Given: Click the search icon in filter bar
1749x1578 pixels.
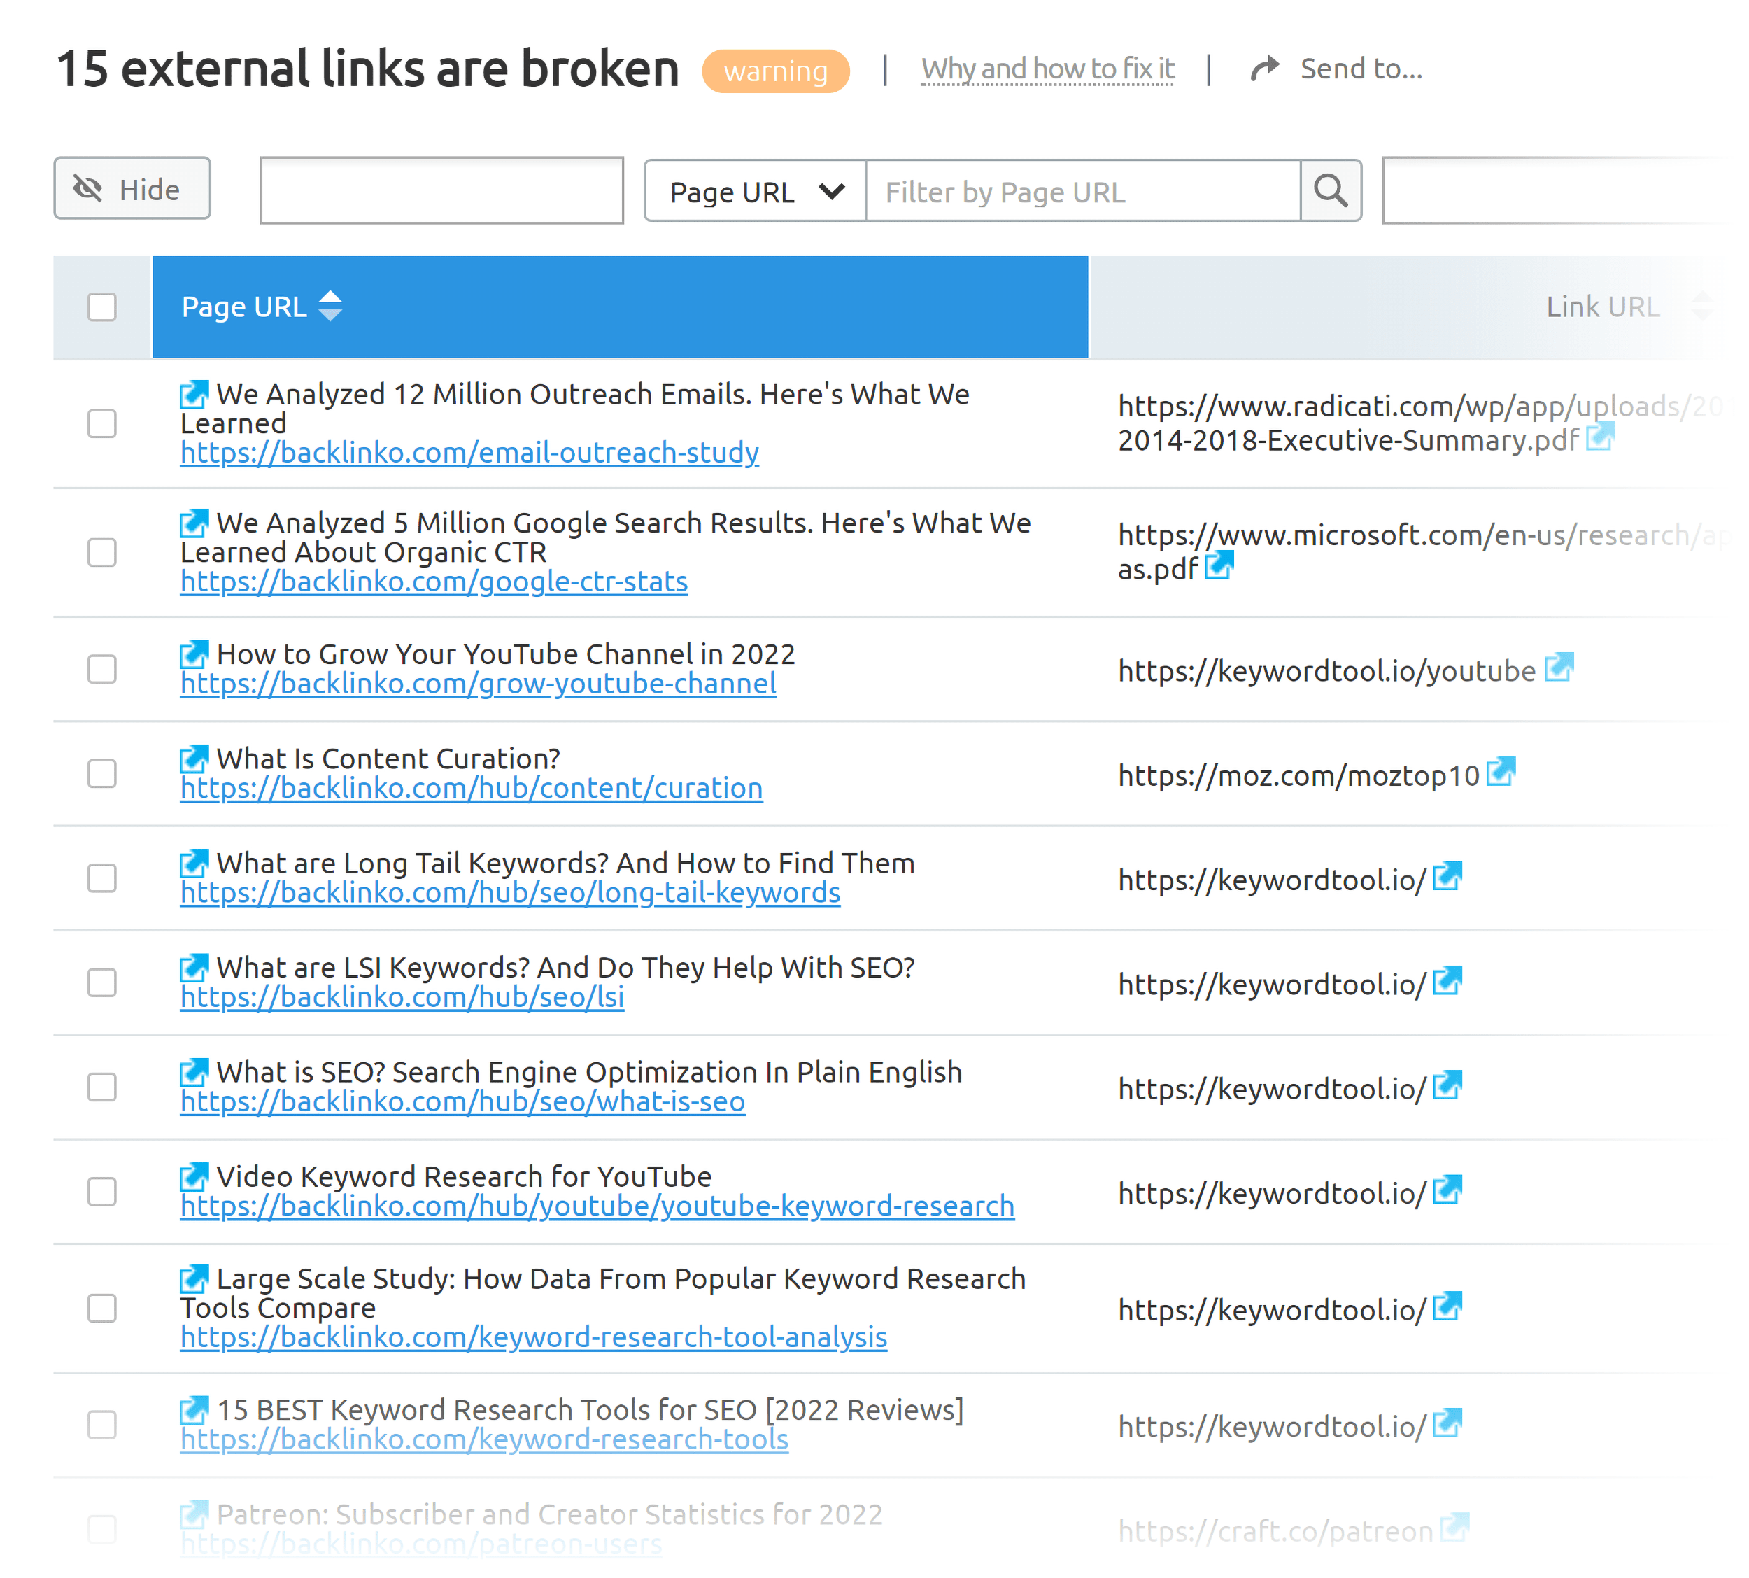Looking at the screenshot, I should [1329, 190].
